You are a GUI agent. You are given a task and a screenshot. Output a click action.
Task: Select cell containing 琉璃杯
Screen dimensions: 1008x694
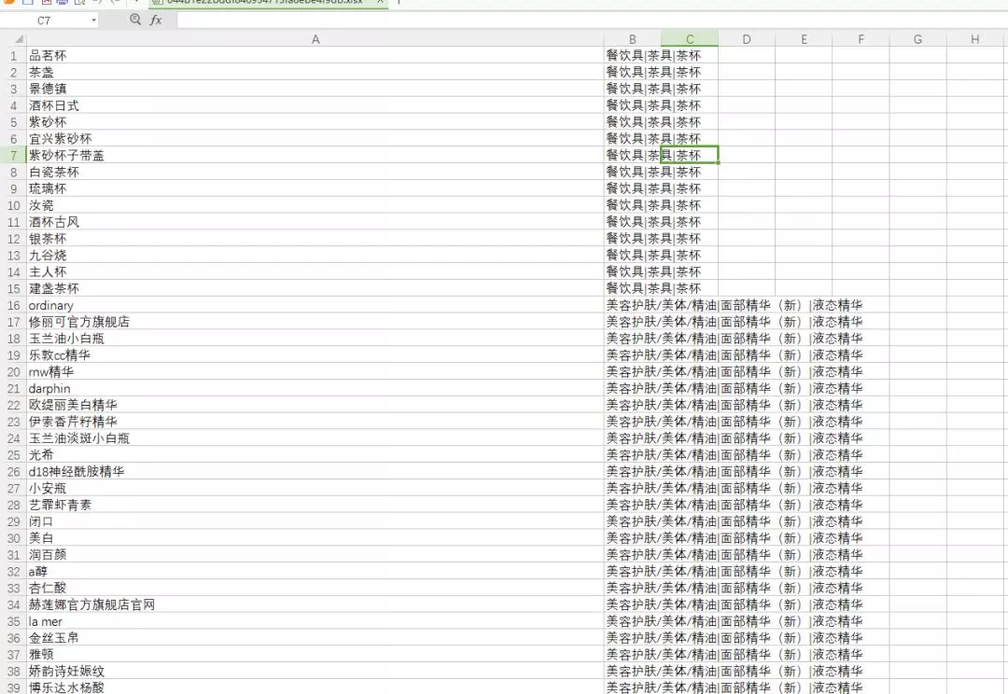point(315,188)
